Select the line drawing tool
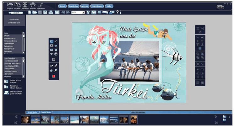 click(56, 41)
